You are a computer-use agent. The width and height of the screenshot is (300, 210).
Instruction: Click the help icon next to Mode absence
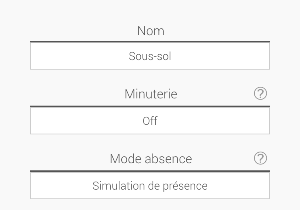point(260,158)
